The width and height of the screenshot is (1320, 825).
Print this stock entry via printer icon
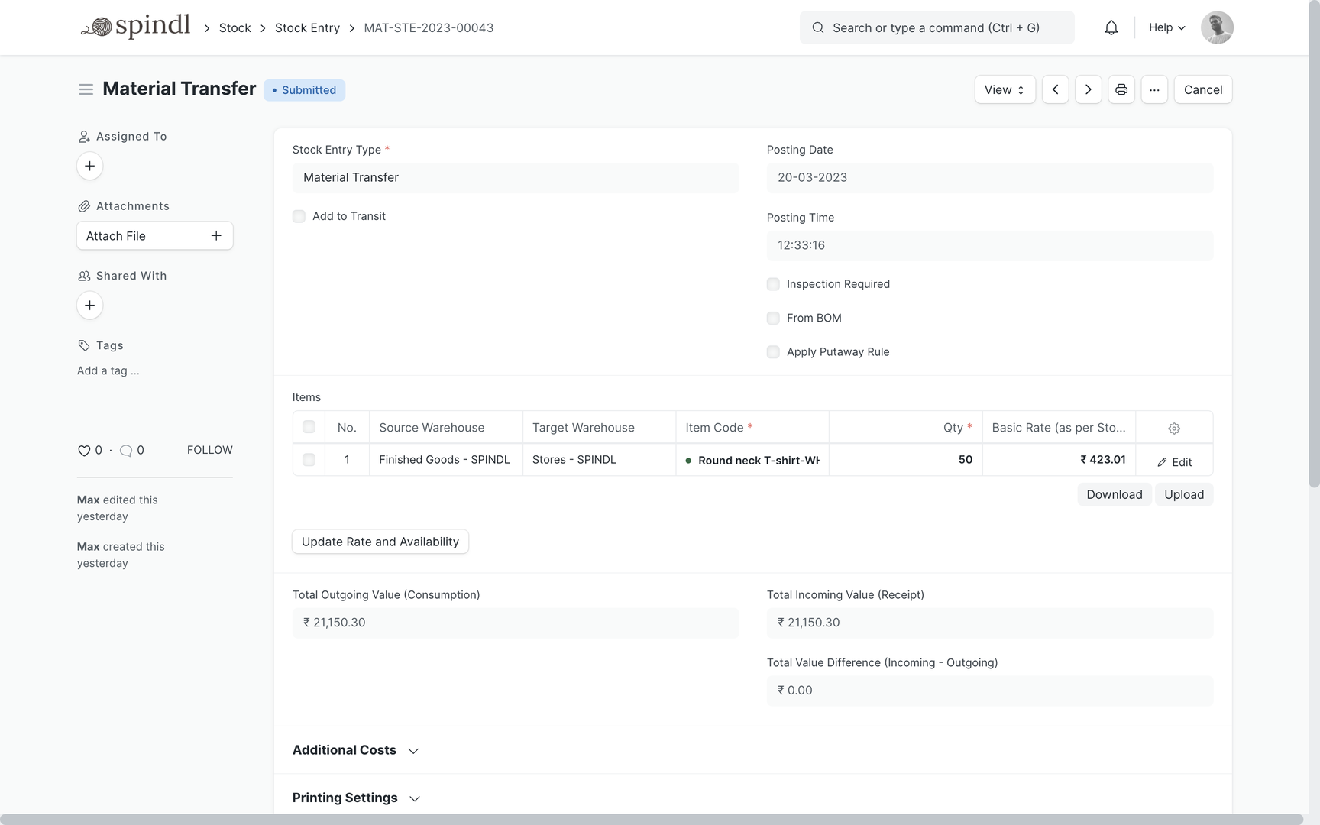pyautogui.click(x=1121, y=89)
